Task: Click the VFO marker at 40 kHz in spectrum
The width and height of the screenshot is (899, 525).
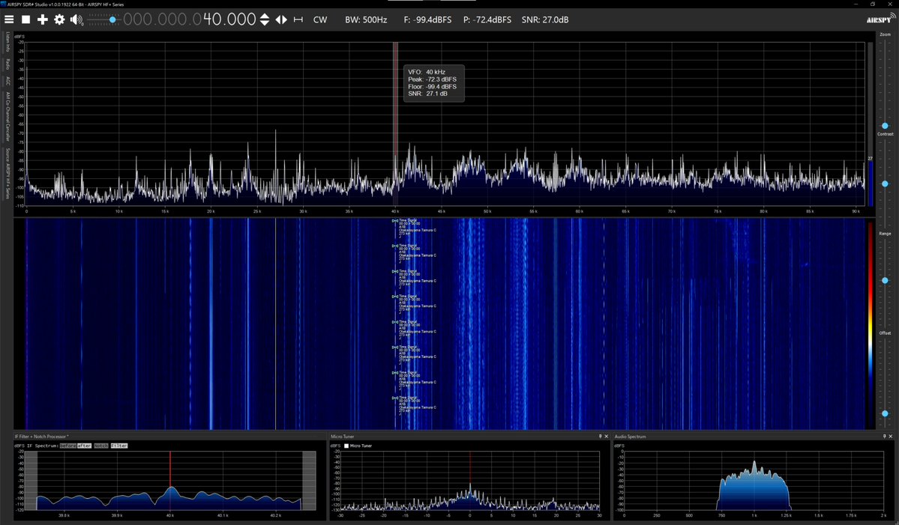Action: pos(396,124)
